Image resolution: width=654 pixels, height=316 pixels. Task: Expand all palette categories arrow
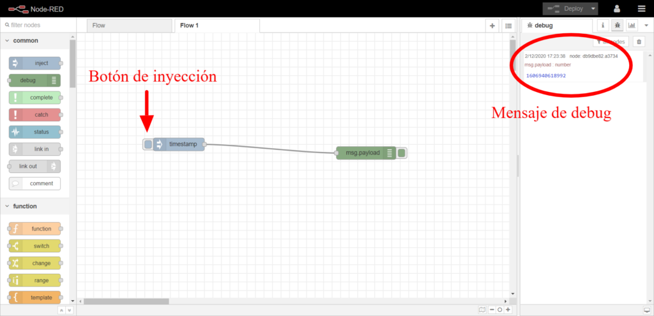(69, 310)
